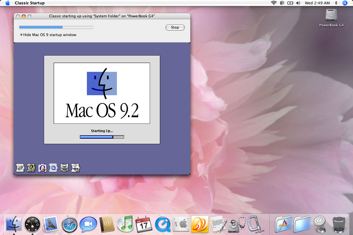The image size is (353, 235).
Task: Click the double-arrows extension icon in the startup window
Action: pyautogui.click(x=20, y=168)
